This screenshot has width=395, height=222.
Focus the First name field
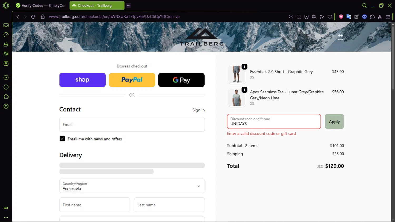click(x=95, y=205)
